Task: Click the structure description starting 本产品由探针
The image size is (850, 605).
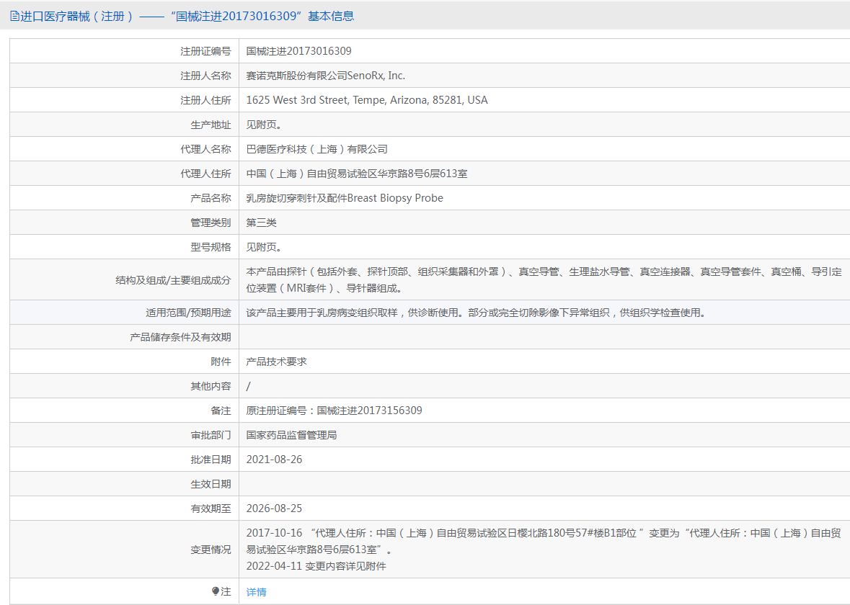Action: [x=544, y=280]
